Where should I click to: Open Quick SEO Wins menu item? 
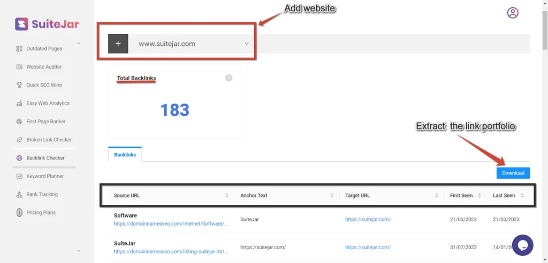pyautogui.click(x=44, y=85)
